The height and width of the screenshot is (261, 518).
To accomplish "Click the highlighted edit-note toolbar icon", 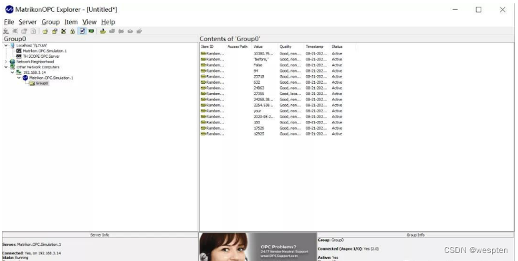I will (x=82, y=31).
